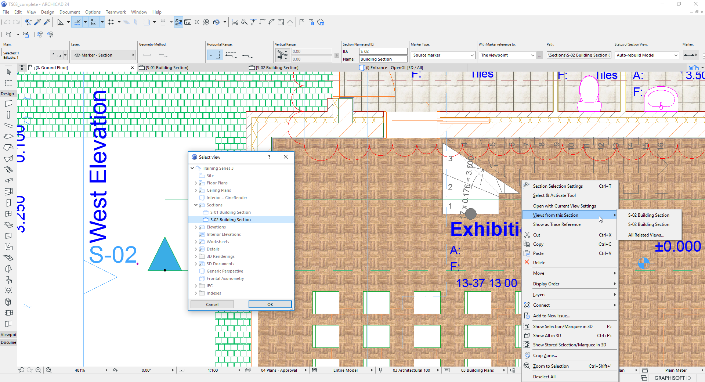This screenshot has height=382, width=705.
Task: Click the Pick Up Parameters eyedropper
Action: tap(37, 22)
